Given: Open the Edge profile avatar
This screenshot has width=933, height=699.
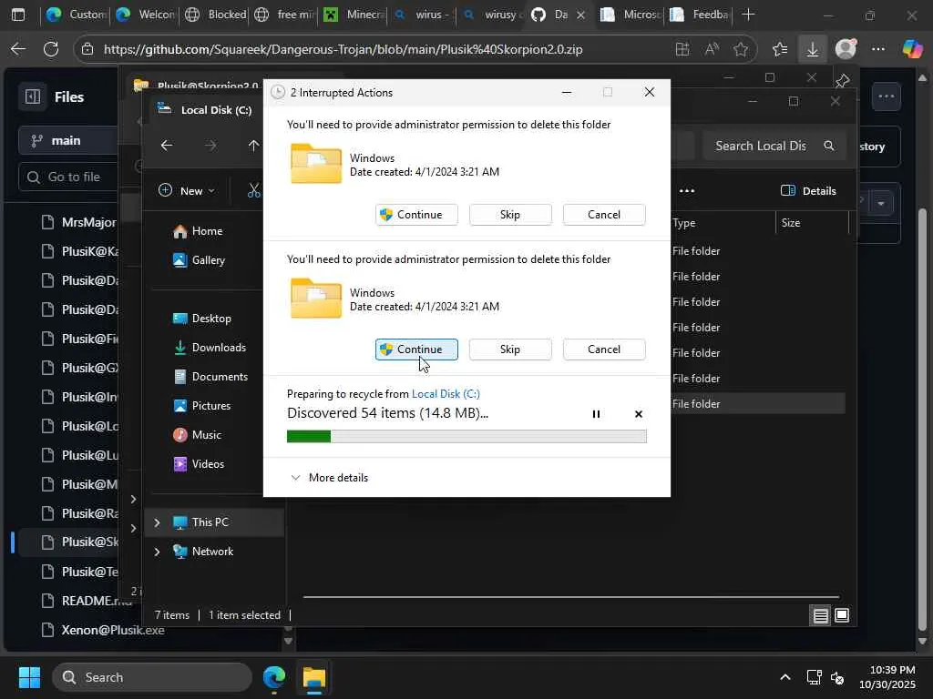Looking at the screenshot, I should tap(846, 49).
